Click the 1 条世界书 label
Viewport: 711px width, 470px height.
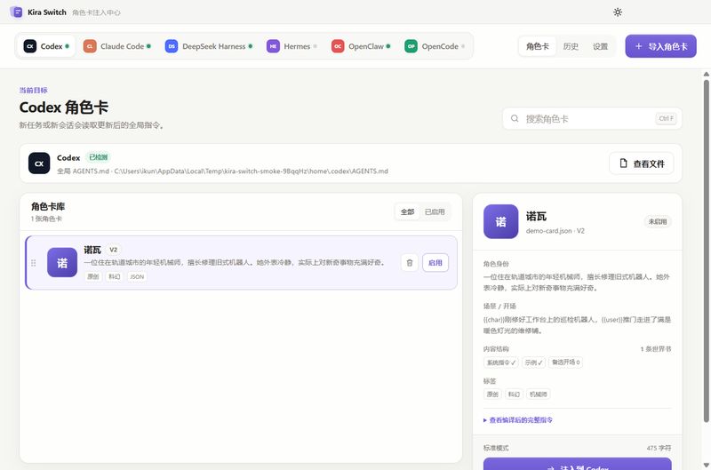tap(656, 349)
